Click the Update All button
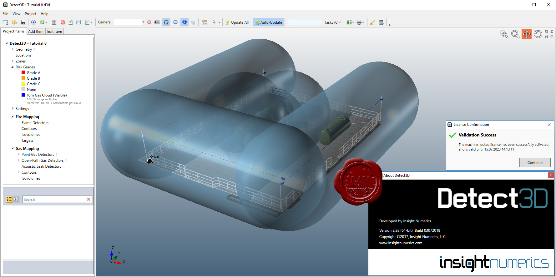556x277 pixels. (x=237, y=22)
